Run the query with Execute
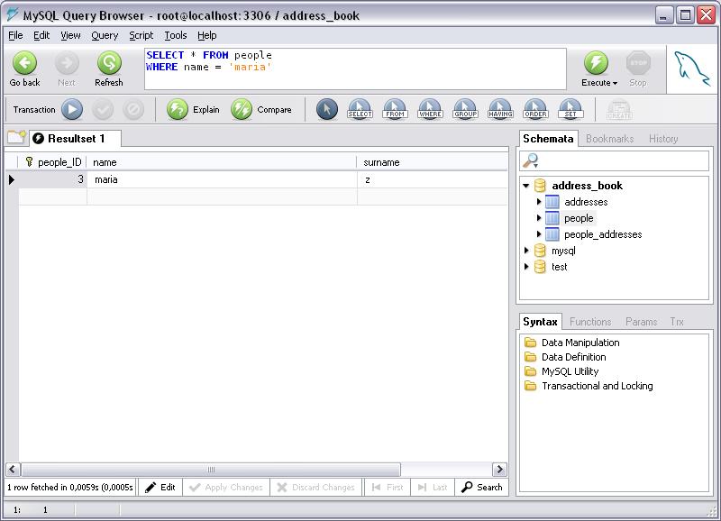The width and height of the screenshot is (721, 521). [x=596, y=63]
